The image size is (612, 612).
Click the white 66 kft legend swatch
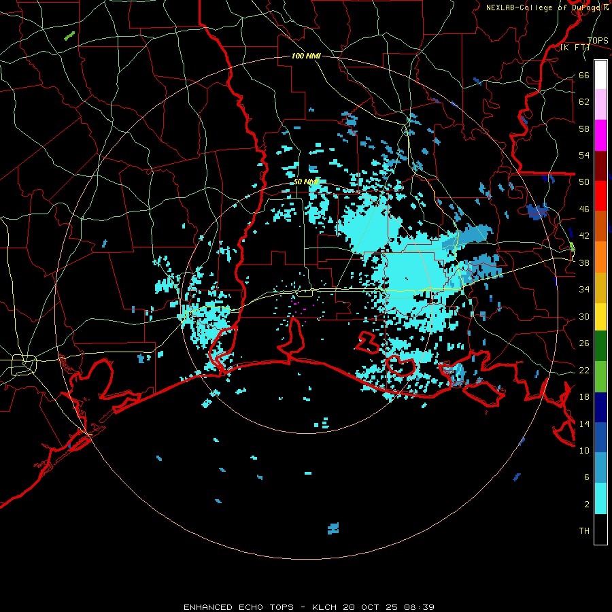tap(600, 75)
